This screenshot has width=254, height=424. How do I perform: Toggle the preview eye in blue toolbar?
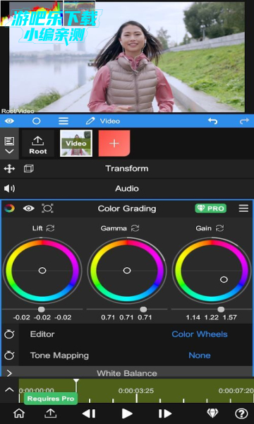pos(9,121)
